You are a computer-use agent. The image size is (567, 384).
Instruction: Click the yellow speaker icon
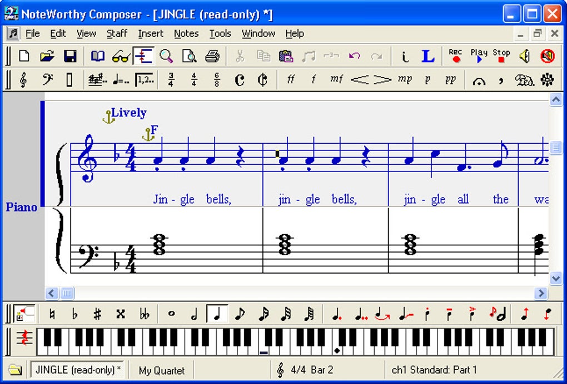tap(525, 56)
